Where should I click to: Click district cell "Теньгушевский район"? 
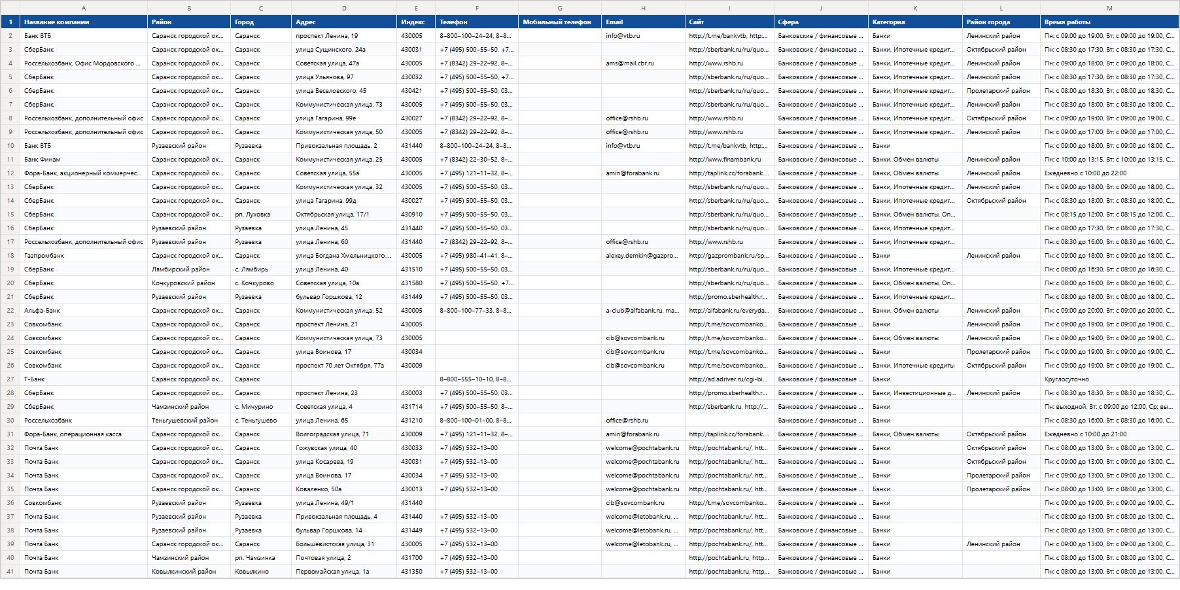pyautogui.click(x=189, y=421)
